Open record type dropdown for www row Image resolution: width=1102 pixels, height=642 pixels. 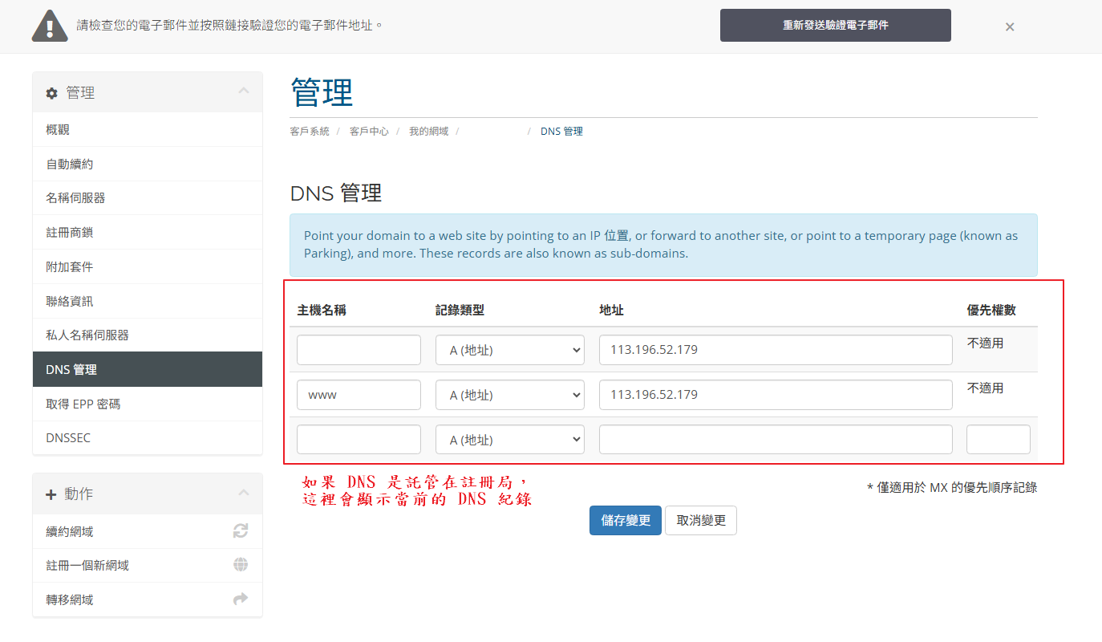click(509, 395)
